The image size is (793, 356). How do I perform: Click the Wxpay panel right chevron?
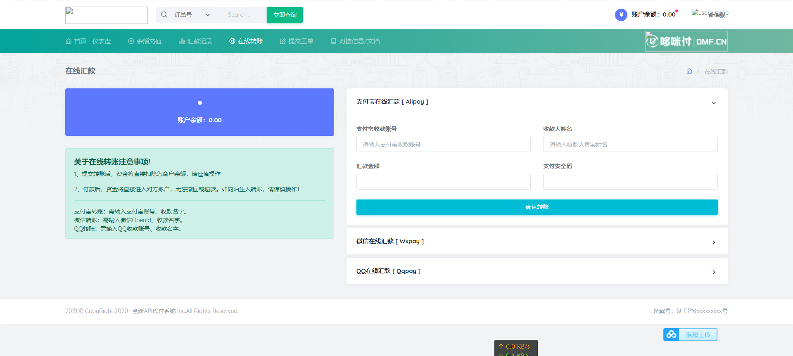pos(714,242)
